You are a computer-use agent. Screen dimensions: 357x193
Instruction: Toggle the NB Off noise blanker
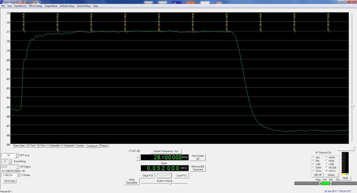[x=318, y=175]
